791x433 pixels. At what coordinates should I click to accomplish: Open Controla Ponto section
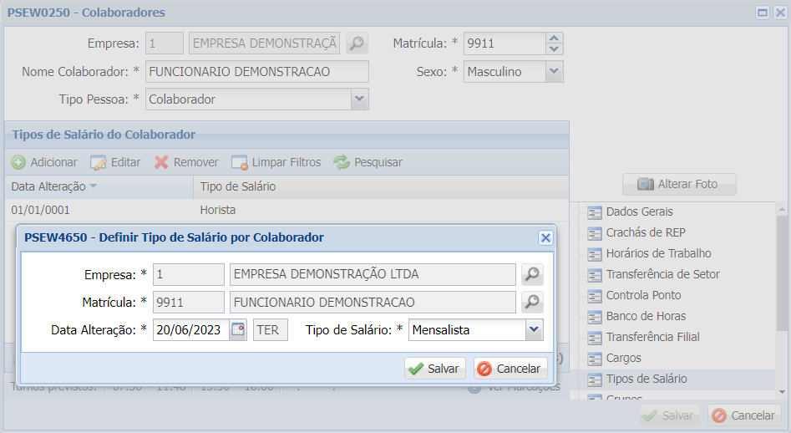(643, 295)
